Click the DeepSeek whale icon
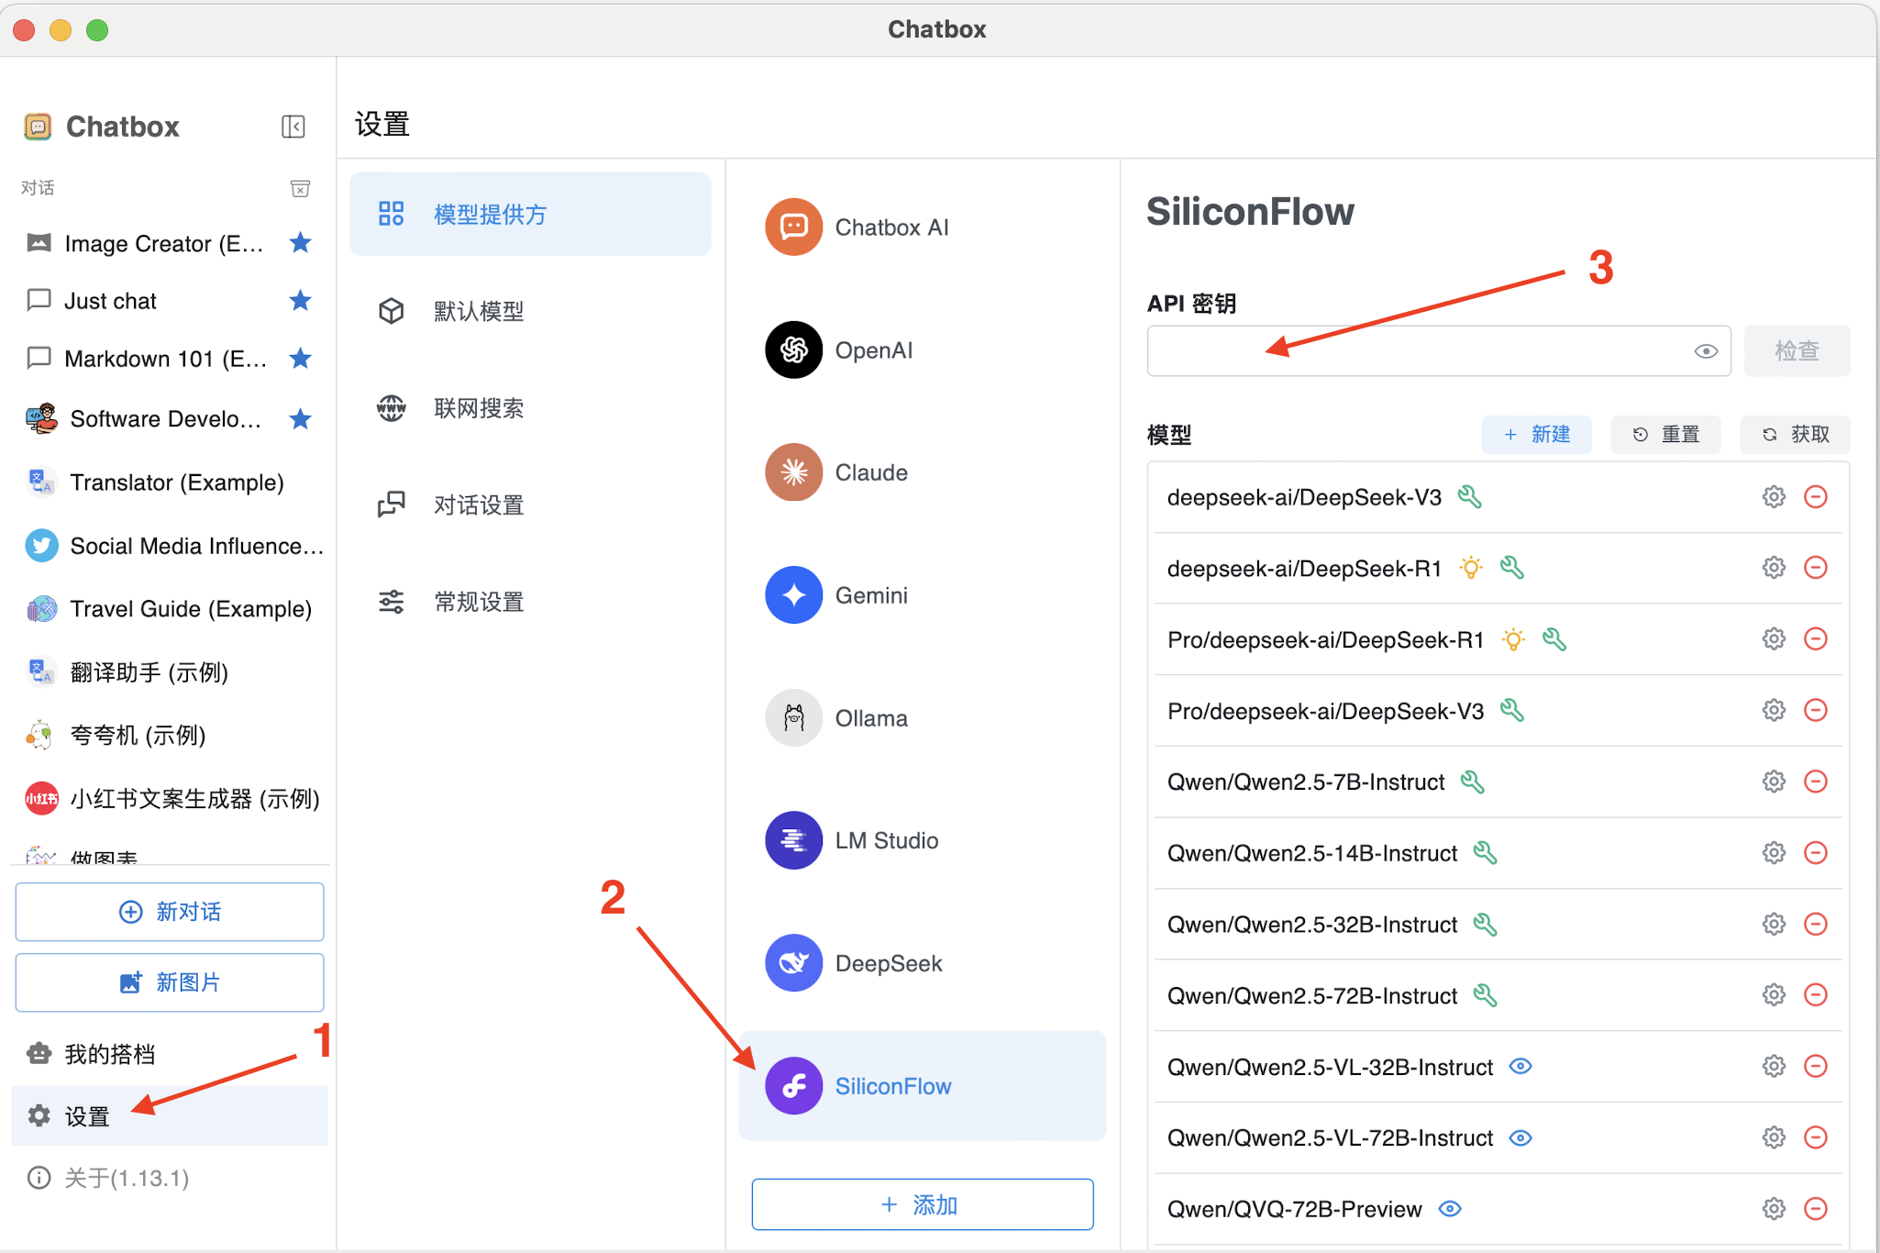The image size is (1880, 1253). 794,963
